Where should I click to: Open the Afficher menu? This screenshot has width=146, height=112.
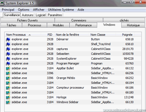(39, 10)
